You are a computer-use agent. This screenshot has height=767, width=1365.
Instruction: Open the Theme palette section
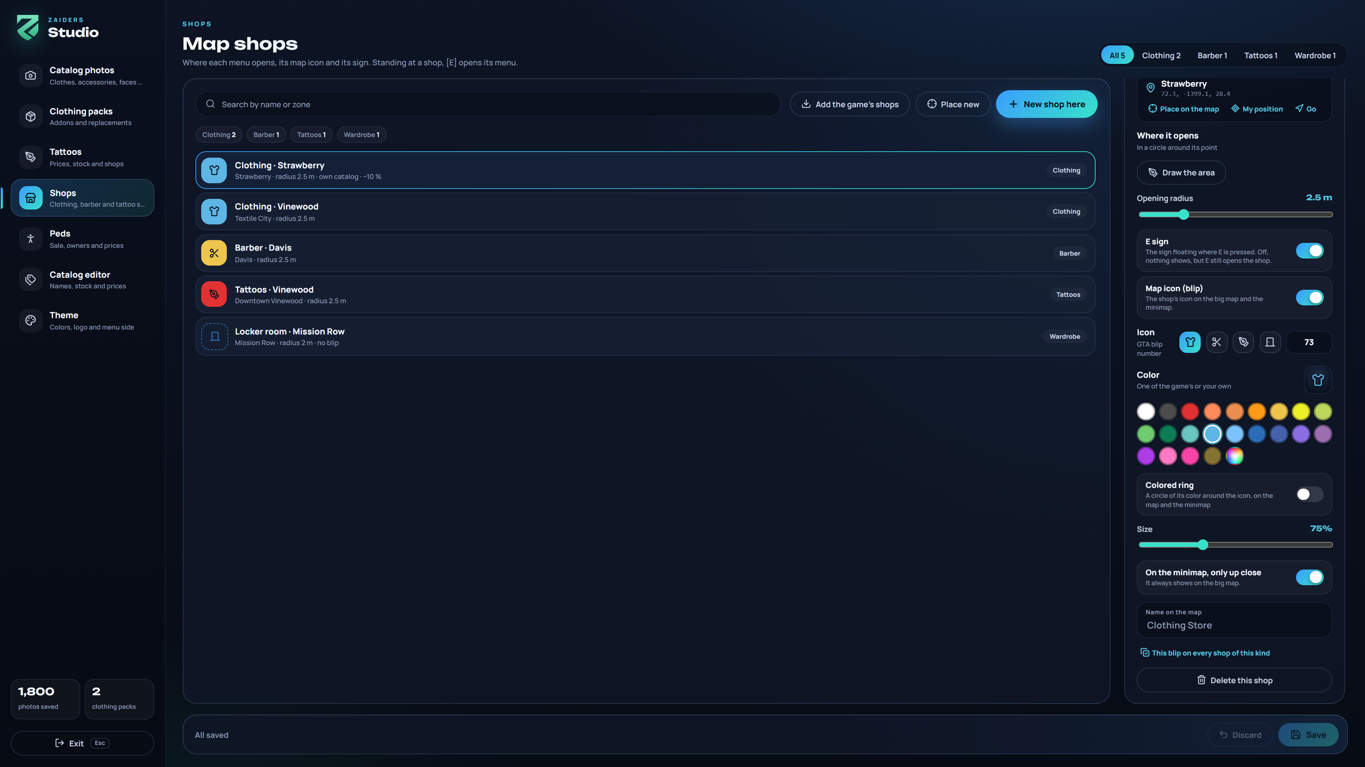[82, 321]
